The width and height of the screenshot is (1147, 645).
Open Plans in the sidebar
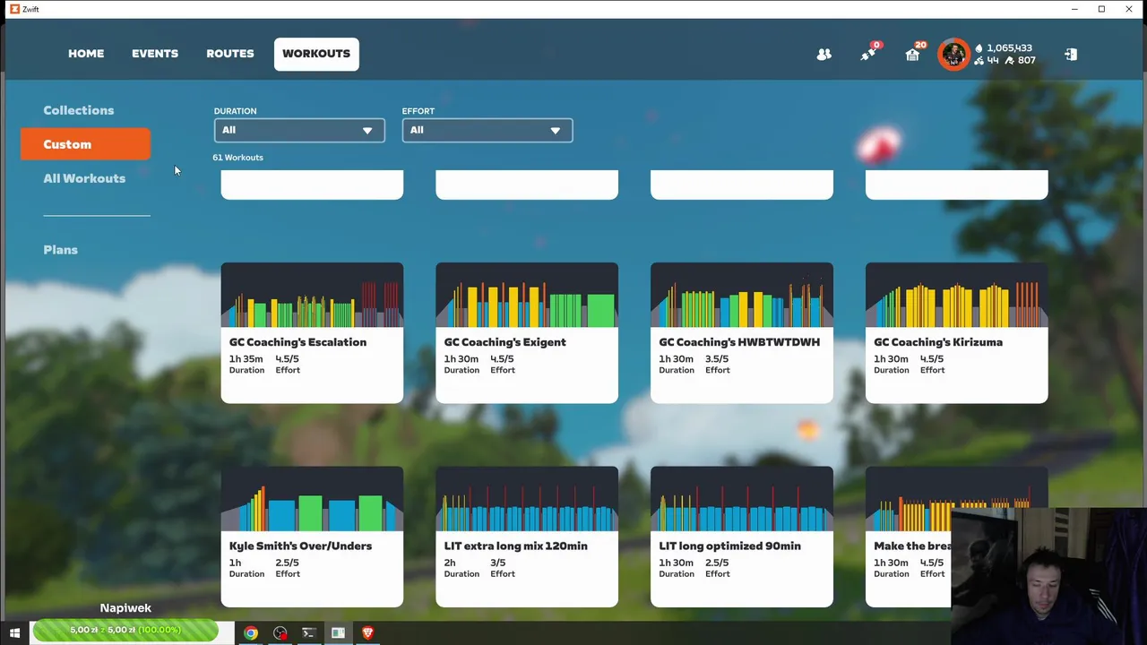pyautogui.click(x=61, y=250)
